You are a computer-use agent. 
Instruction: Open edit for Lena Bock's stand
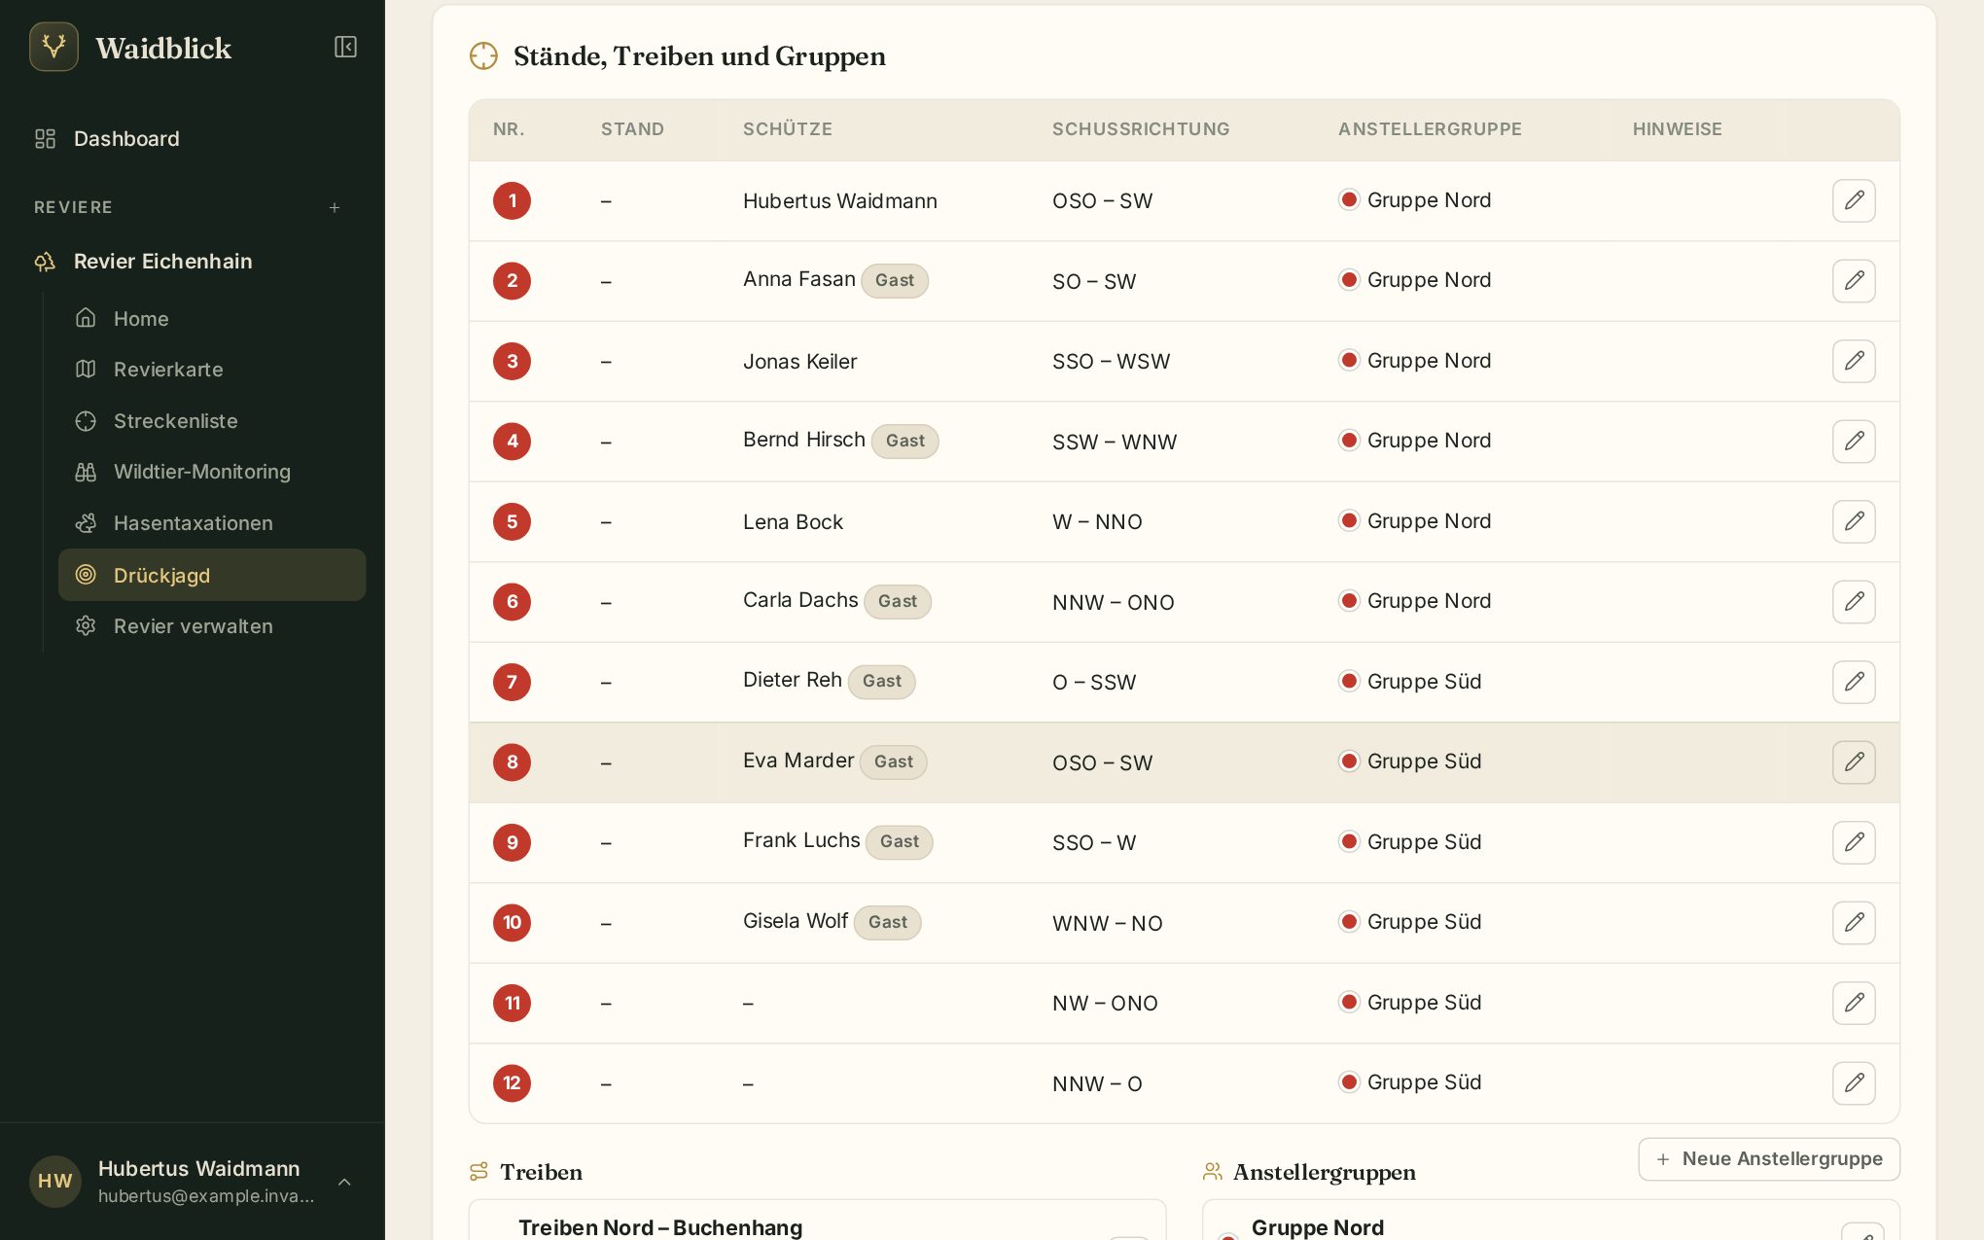1854,521
